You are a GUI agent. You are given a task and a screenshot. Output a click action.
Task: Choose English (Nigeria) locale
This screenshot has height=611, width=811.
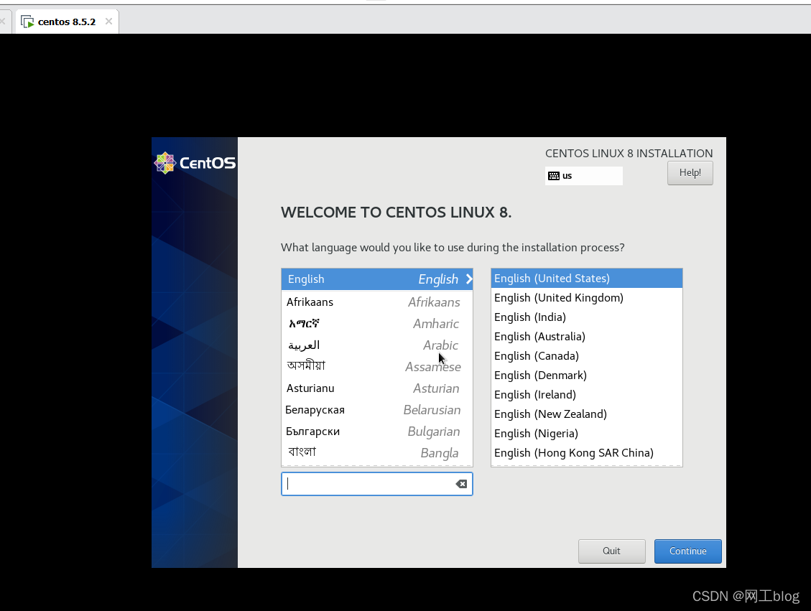click(587, 433)
